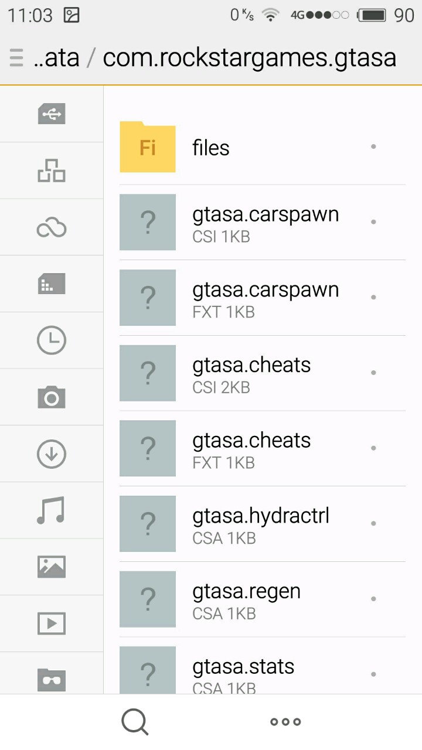Open the music sidebar shortcut

pyautogui.click(x=52, y=510)
